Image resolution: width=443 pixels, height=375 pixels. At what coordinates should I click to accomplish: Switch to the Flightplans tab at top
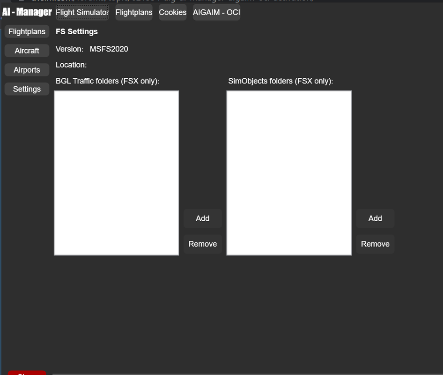134,13
